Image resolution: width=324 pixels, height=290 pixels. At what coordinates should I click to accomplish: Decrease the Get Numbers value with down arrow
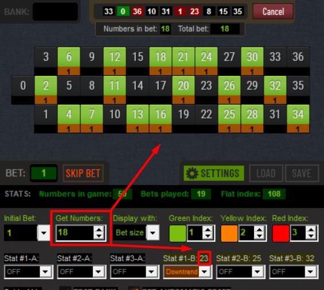point(99,236)
